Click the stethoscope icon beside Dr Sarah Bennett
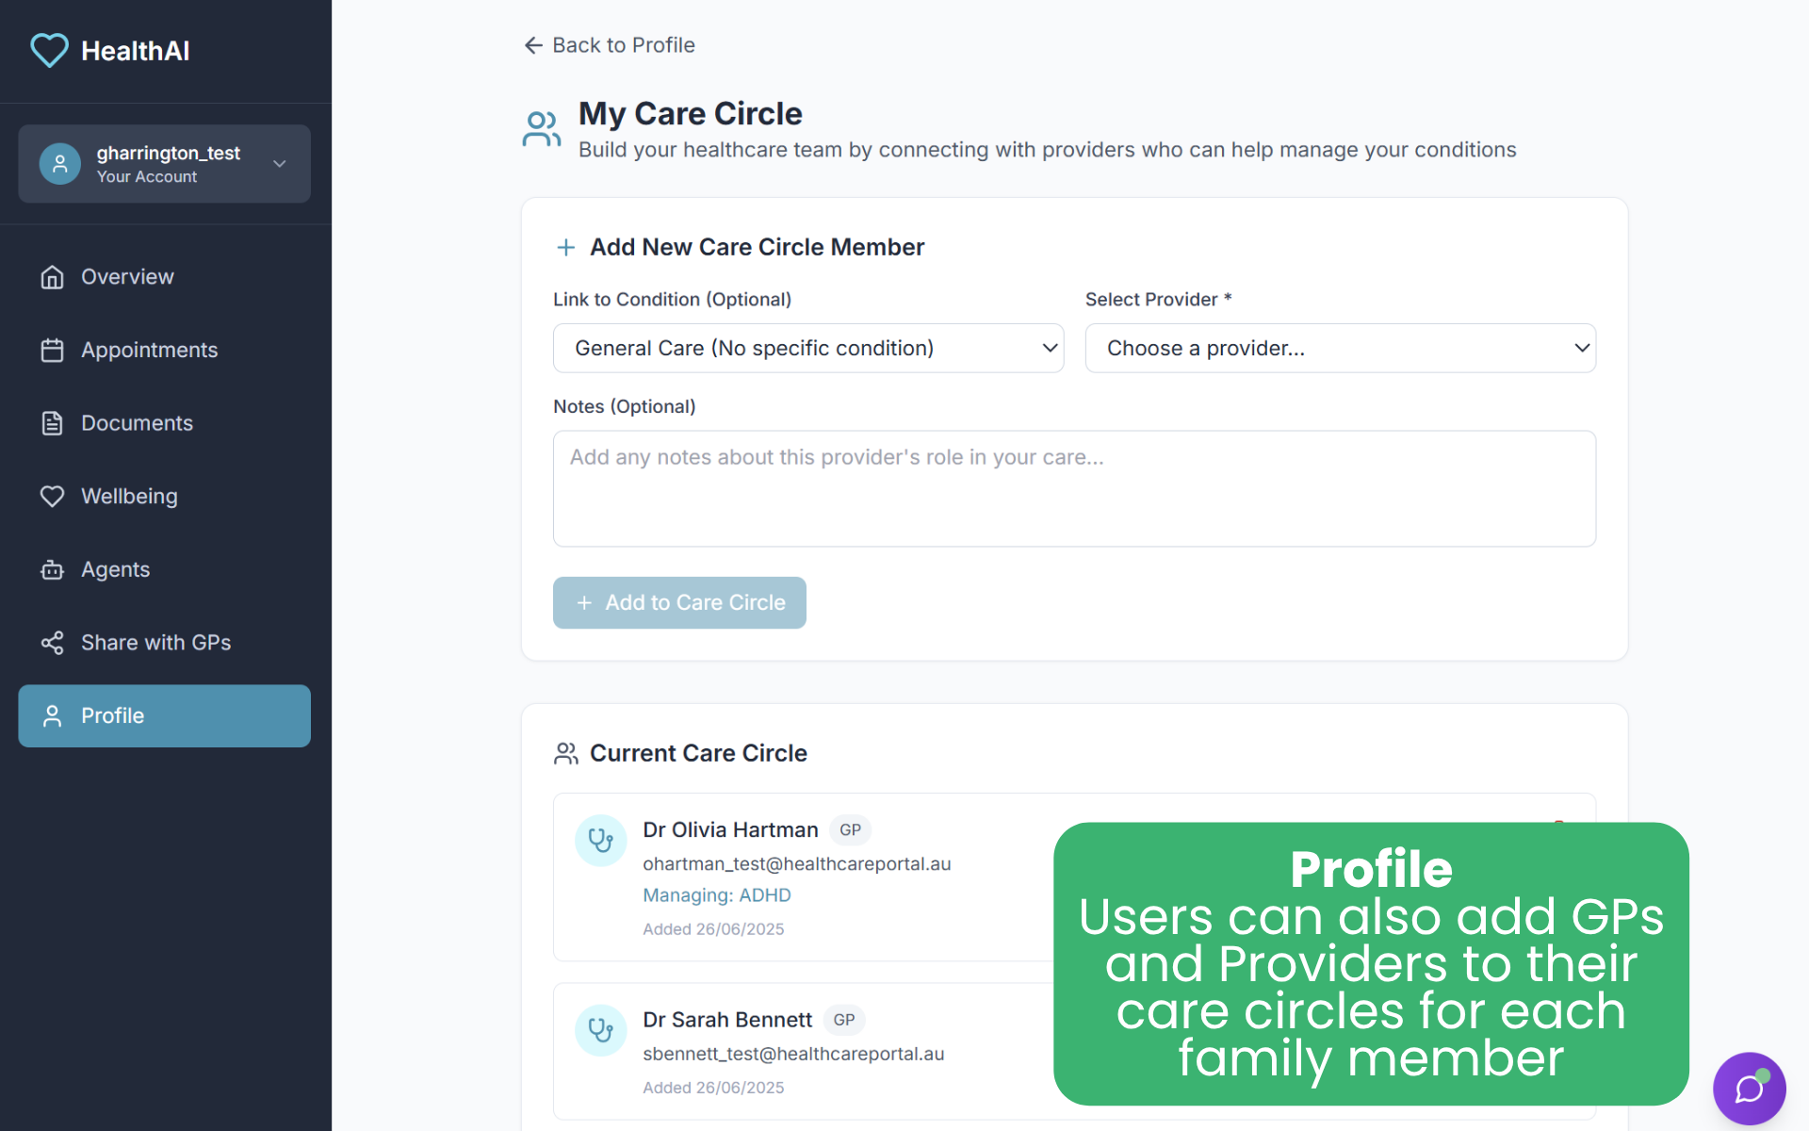 click(x=601, y=1030)
